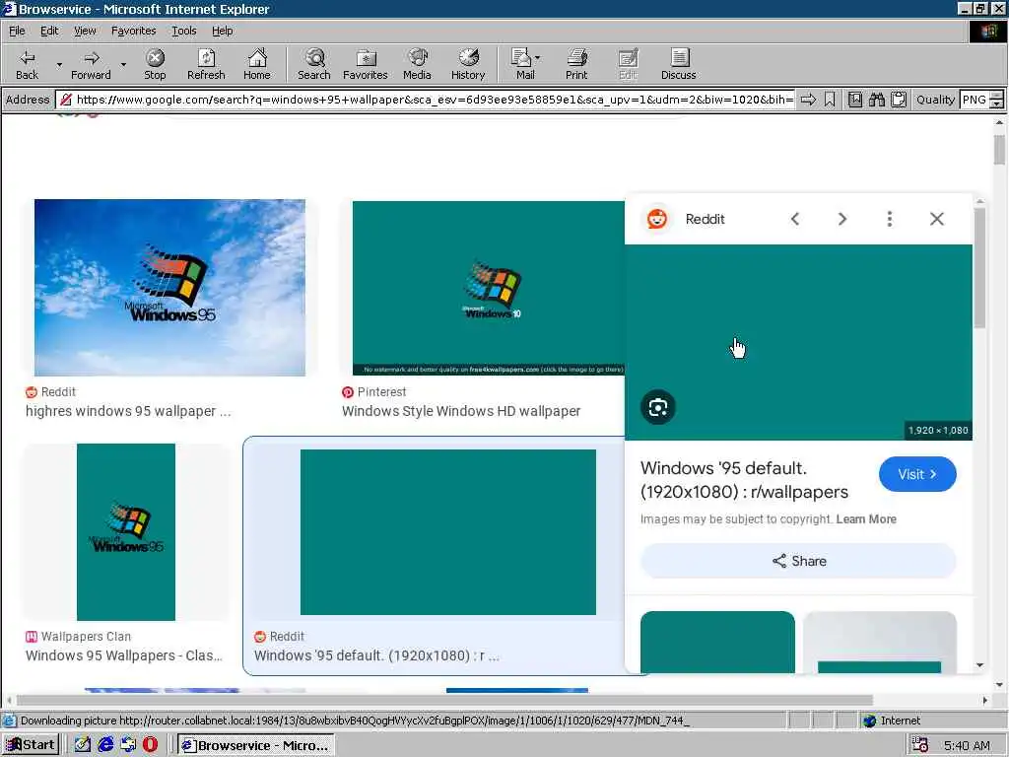Select the blue sky Windows 95 wallpaper thumbnail
This screenshot has height=757, width=1009.
pos(169,288)
